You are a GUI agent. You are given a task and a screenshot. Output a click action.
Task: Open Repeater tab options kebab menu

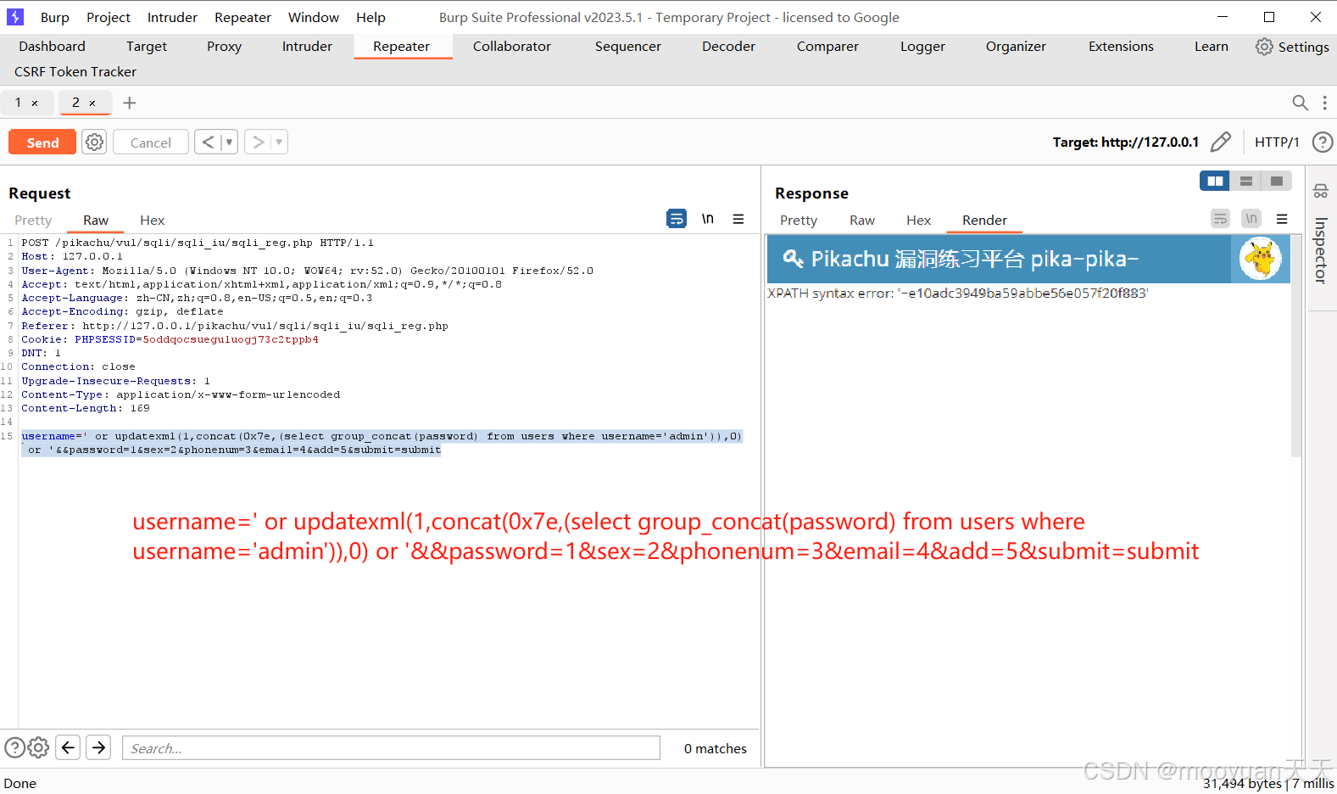coord(1324,103)
